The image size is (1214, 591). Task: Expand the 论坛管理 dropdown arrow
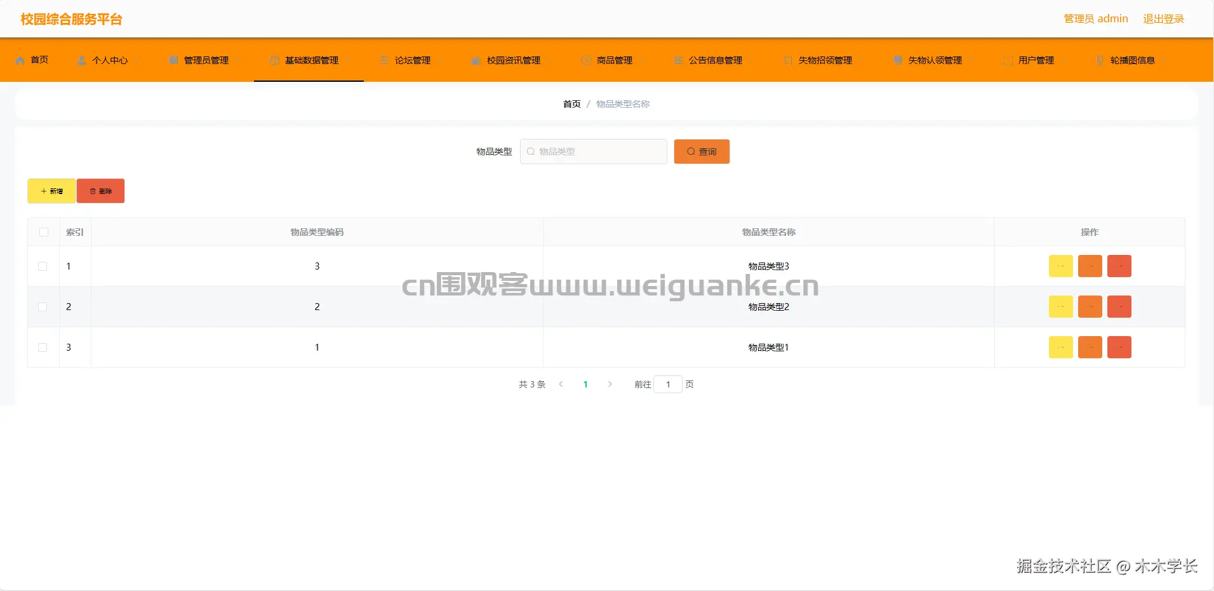pyautogui.click(x=439, y=60)
